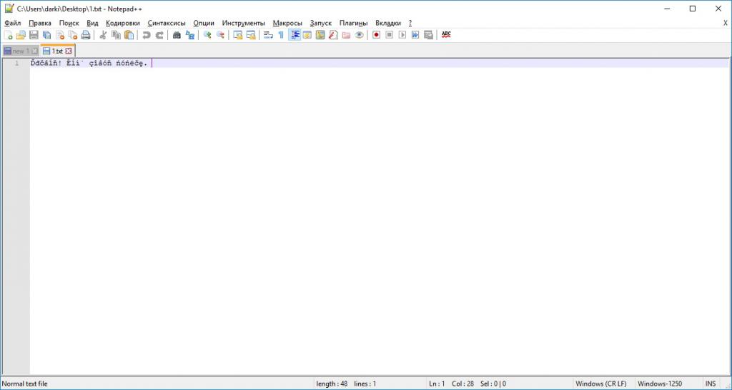Screen dimensions: 732x390
Task: Toggle file monitoring eye icon
Action: click(x=359, y=35)
